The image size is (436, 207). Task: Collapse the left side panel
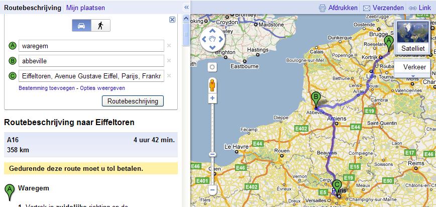click(x=186, y=8)
